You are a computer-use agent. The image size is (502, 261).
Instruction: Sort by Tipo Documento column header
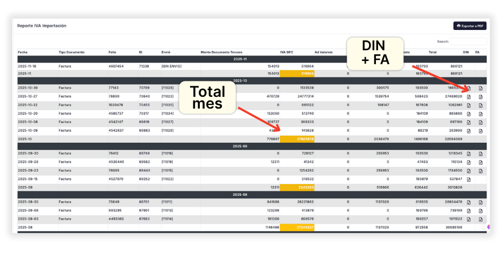click(x=72, y=52)
